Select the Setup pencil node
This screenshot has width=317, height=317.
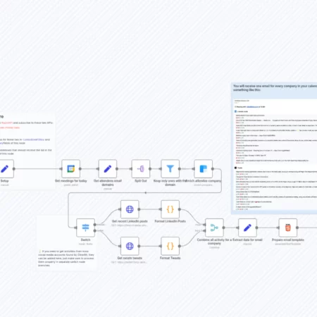point(5,169)
